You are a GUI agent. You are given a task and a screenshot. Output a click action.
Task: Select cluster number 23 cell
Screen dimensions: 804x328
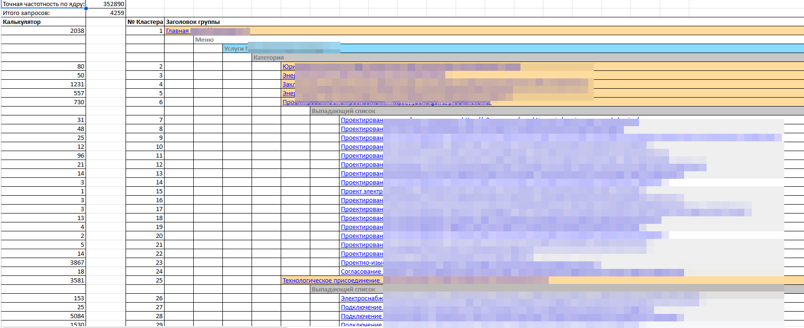pos(145,263)
